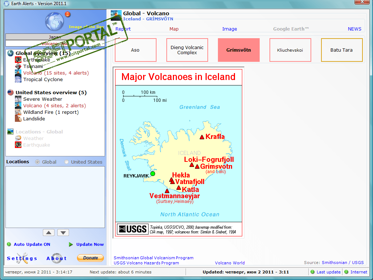373x280 pixels.
Task: Select Wildland Fire (1 report)
Action: tap(51, 112)
